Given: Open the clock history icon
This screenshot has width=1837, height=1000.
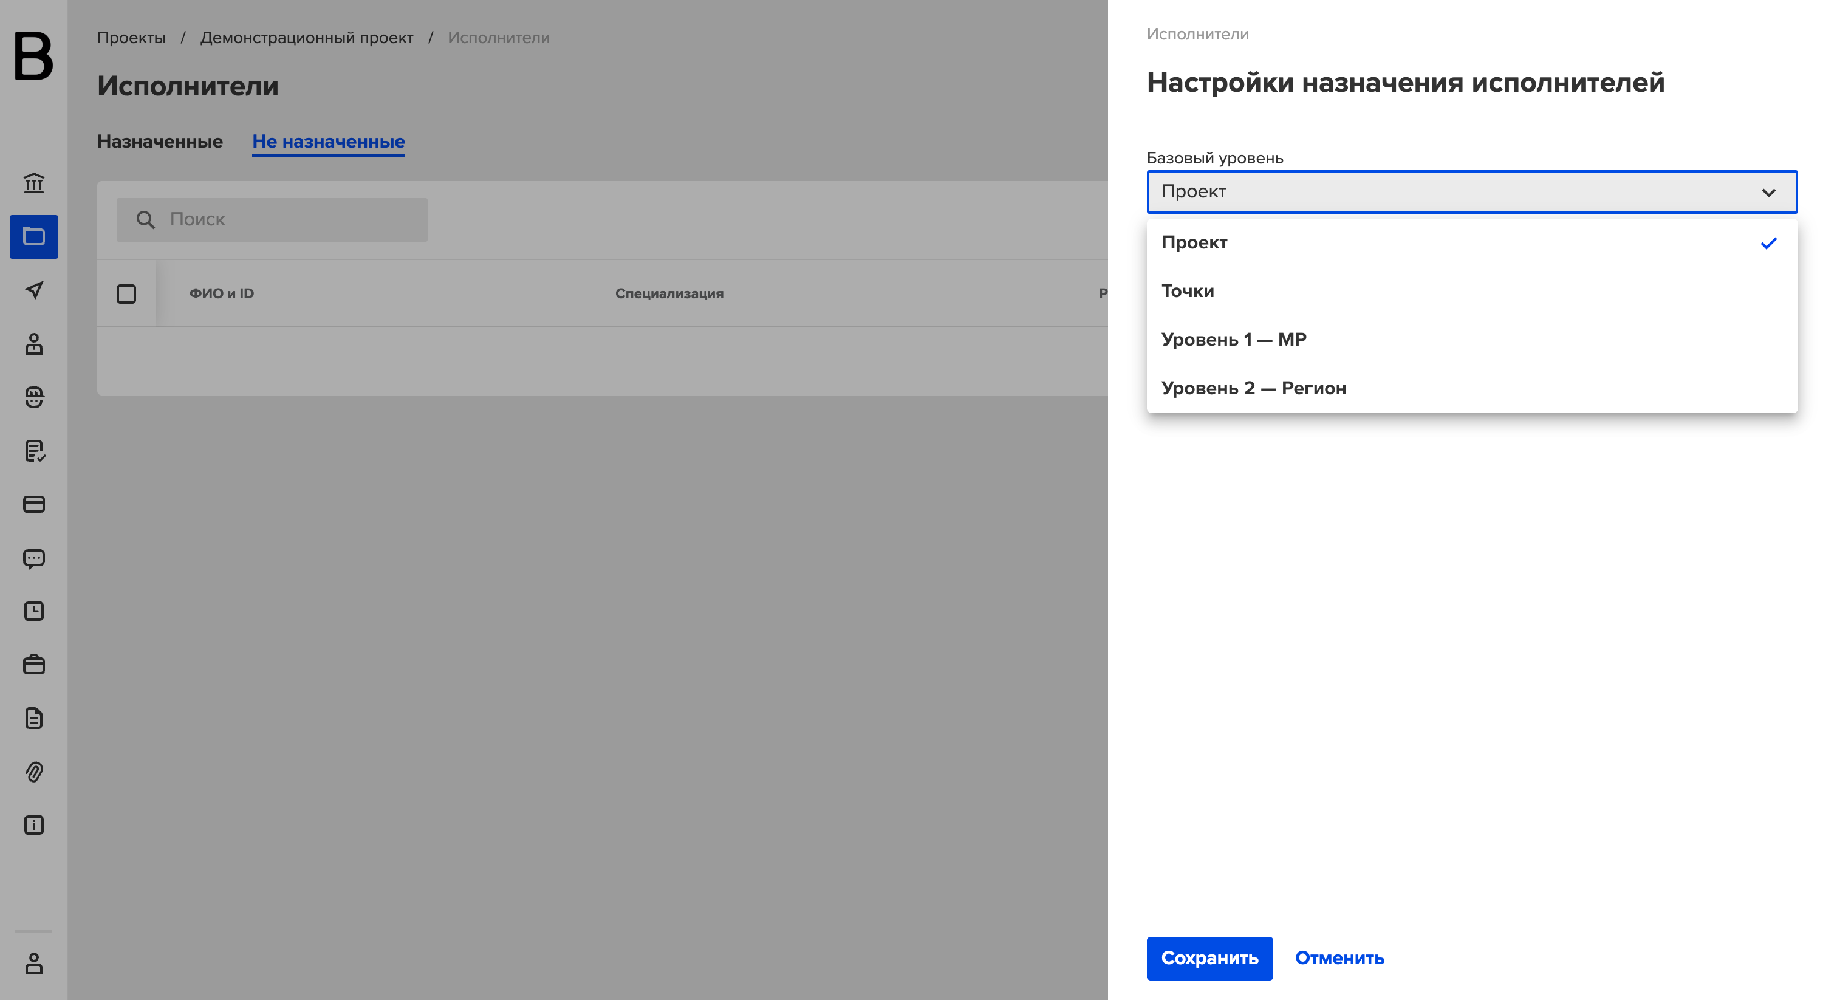Looking at the screenshot, I should pyautogui.click(x=33, y=611).
